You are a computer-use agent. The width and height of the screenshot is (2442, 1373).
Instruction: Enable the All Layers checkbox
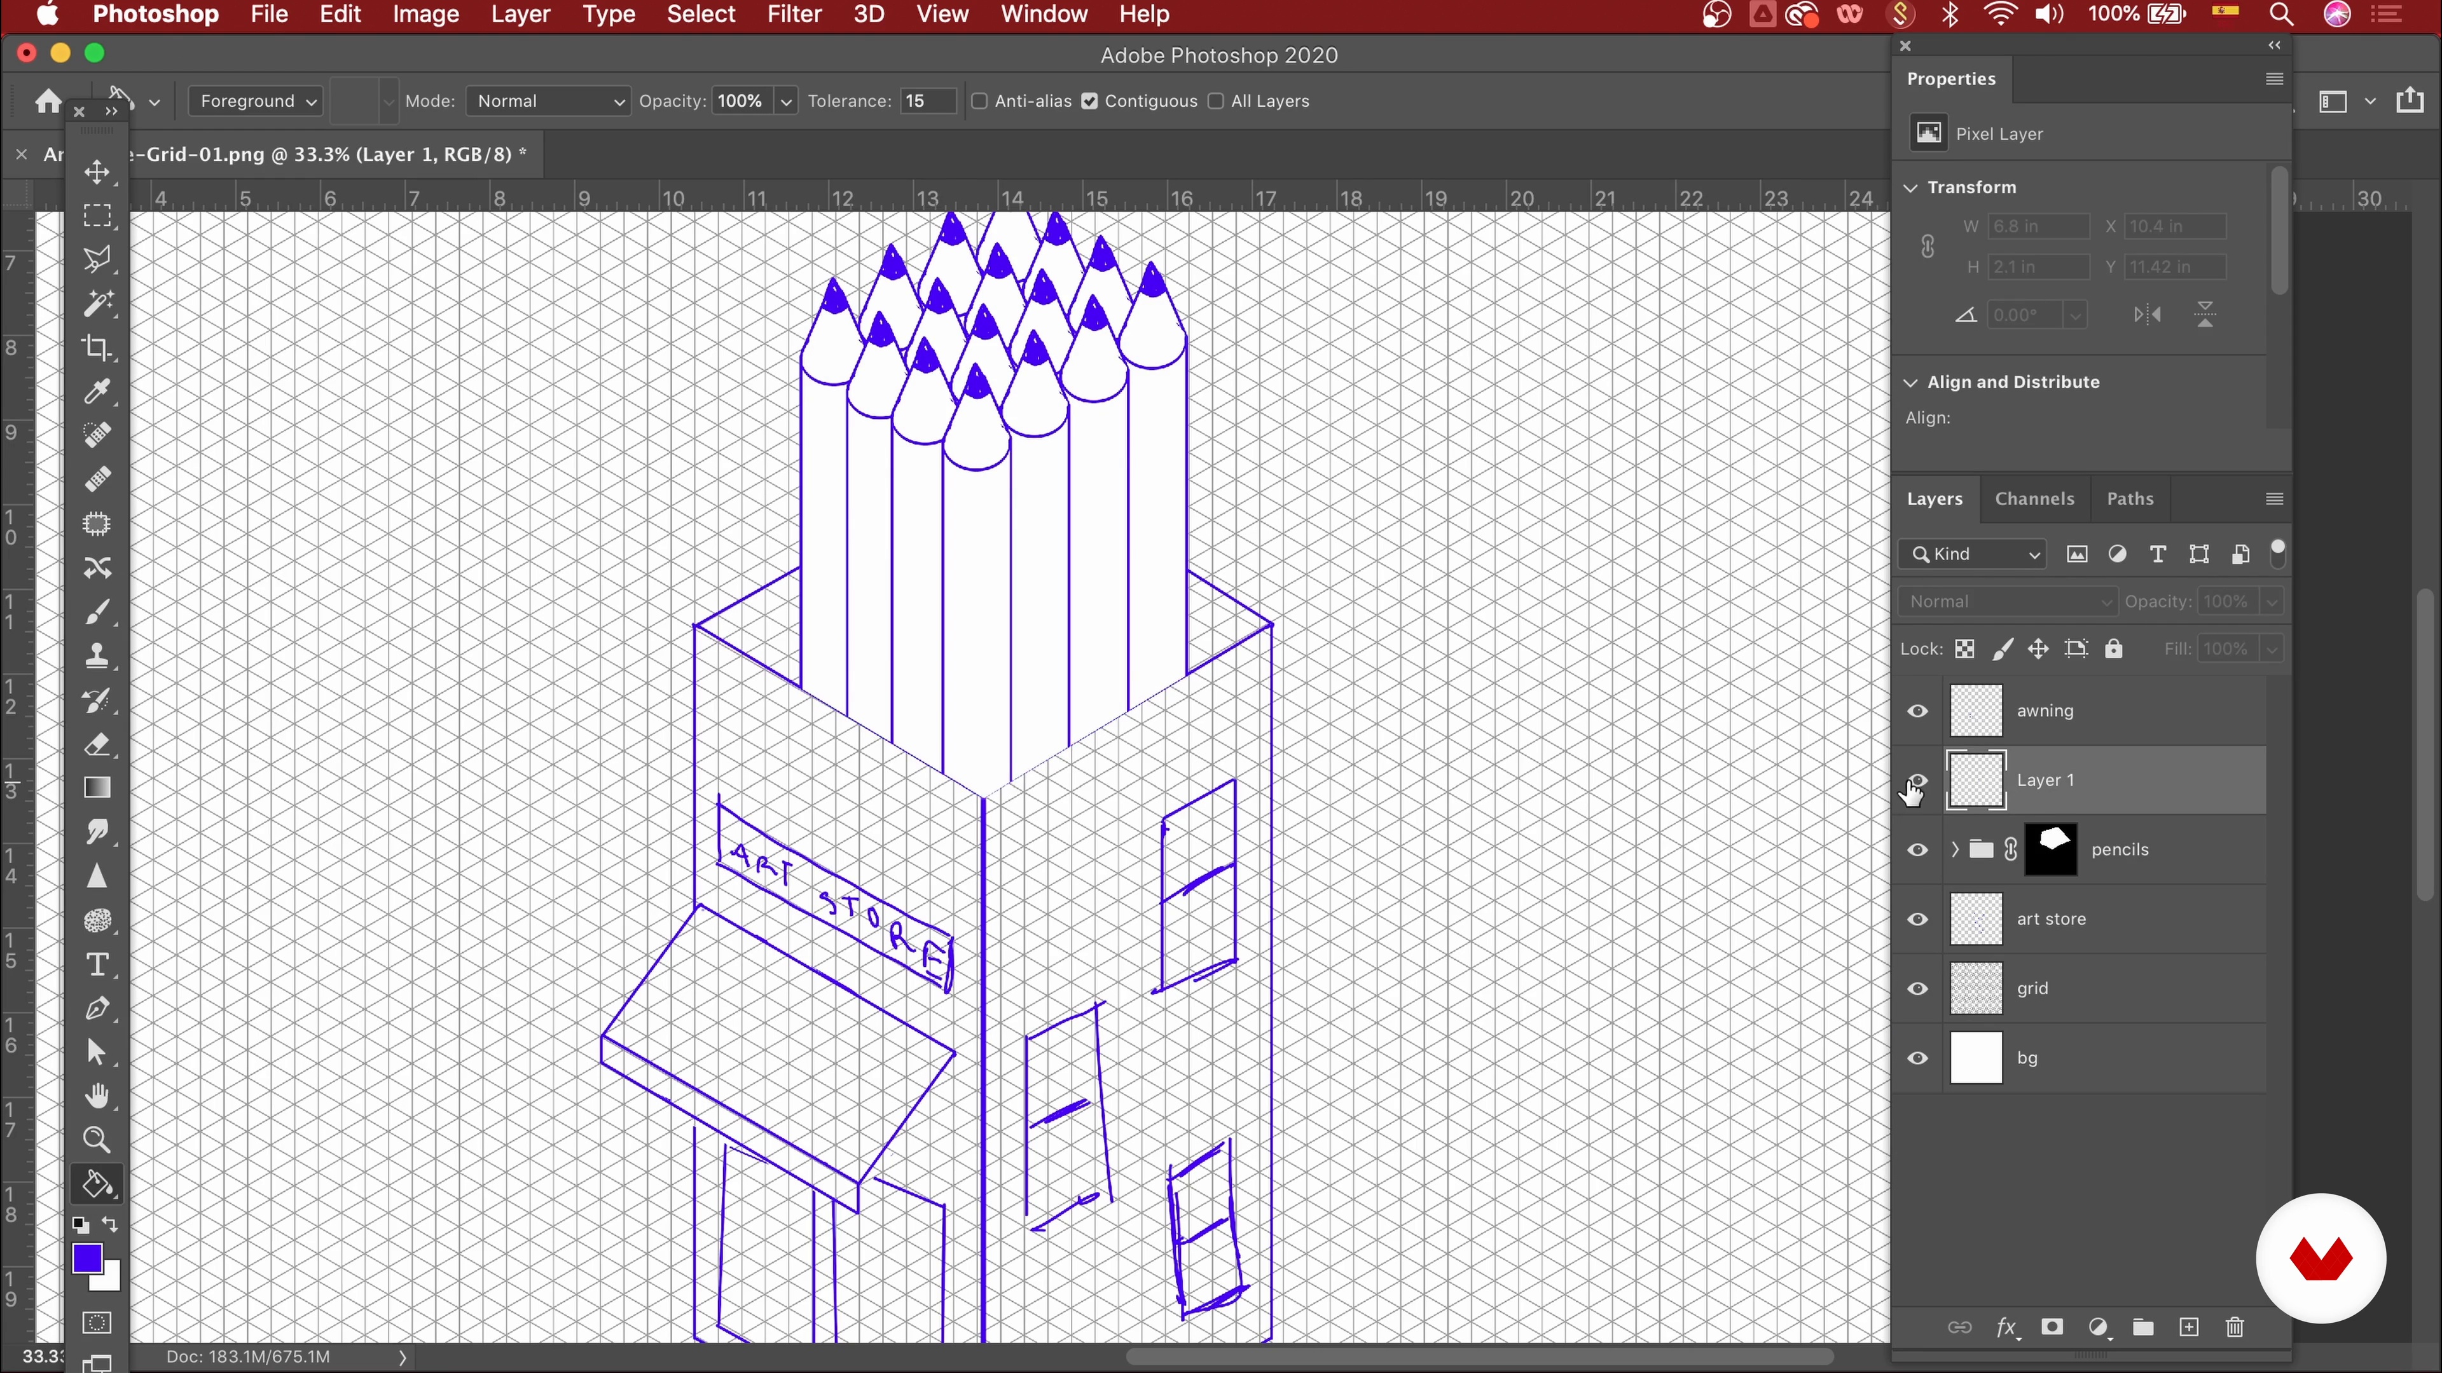point(1217,100)
